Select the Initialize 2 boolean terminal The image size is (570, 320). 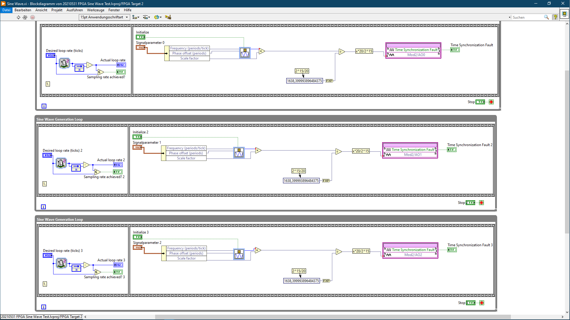click(x=137, y=137)
